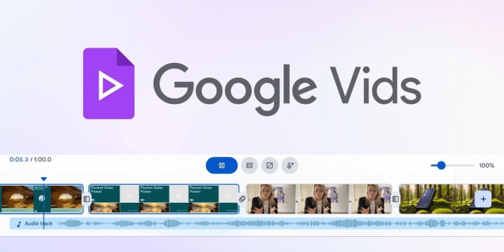504x252 pixels.
Task: Add a new scene with the plus button
Action: pyautogui.click(x=483, y=199)
